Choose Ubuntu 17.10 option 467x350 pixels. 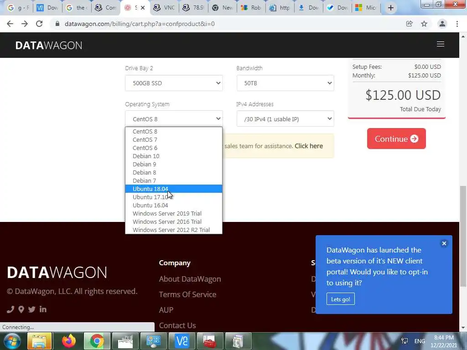(x=174, y=197)
